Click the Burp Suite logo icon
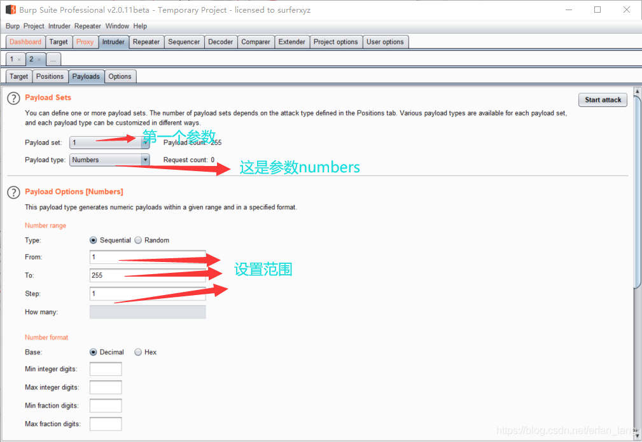The height and width of the screenshot is (442, 642). click(11, 10)
